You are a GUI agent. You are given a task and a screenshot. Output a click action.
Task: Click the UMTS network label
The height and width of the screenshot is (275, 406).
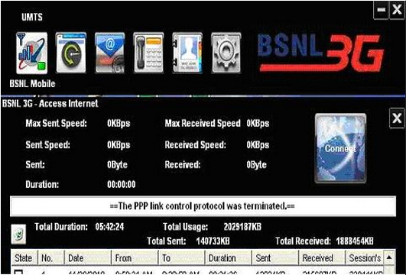point(32,17)
